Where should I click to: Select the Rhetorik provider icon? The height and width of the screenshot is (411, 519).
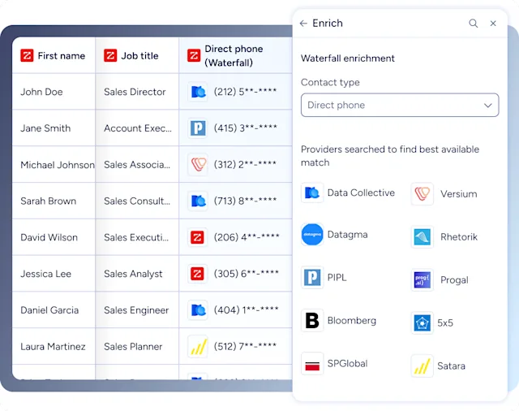422,236
